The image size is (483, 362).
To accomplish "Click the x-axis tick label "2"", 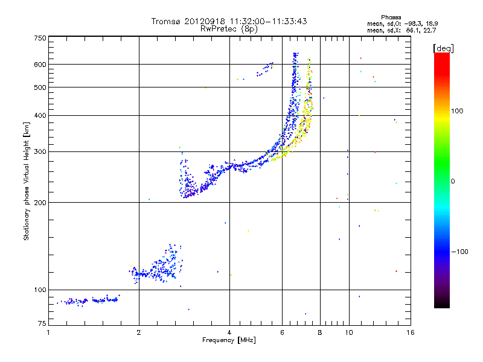I will tap(139, 332).
